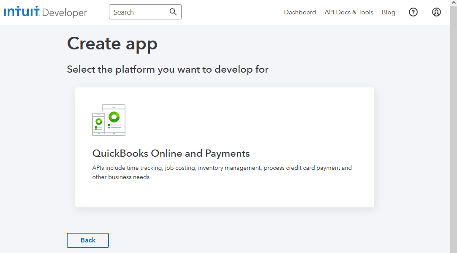Open the account profile icon menu
Image resolution: width=457 pixels, height=253 pixels.
436,12
